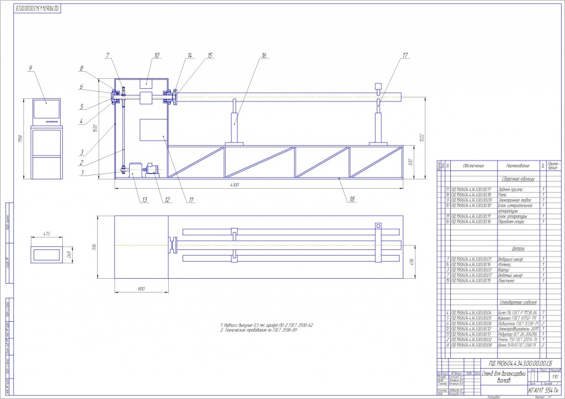Click the 'Ремень 150 ГОСТ 22074-76' entry
The image size is (565, 399).
click(518, 340)
